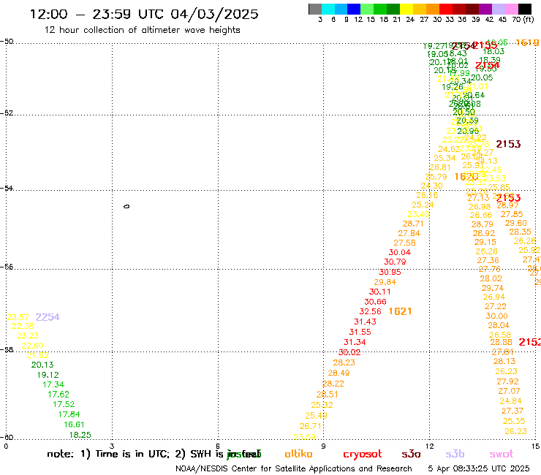Select the pink swatch in the legend
541x475 pixels.
click(x=512, y=9)
